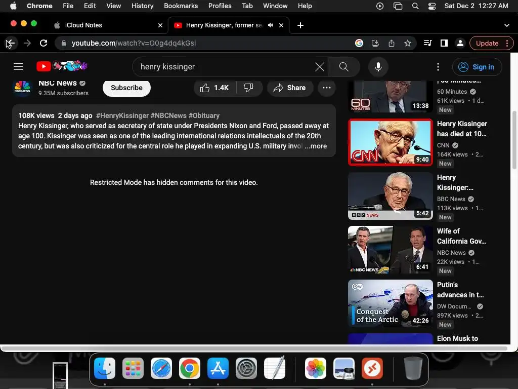The height and width of the screenshot is (389, 518).
Task: Open the BBC News Kissinger video thumbnail
Action: click(x=391, y=196)
